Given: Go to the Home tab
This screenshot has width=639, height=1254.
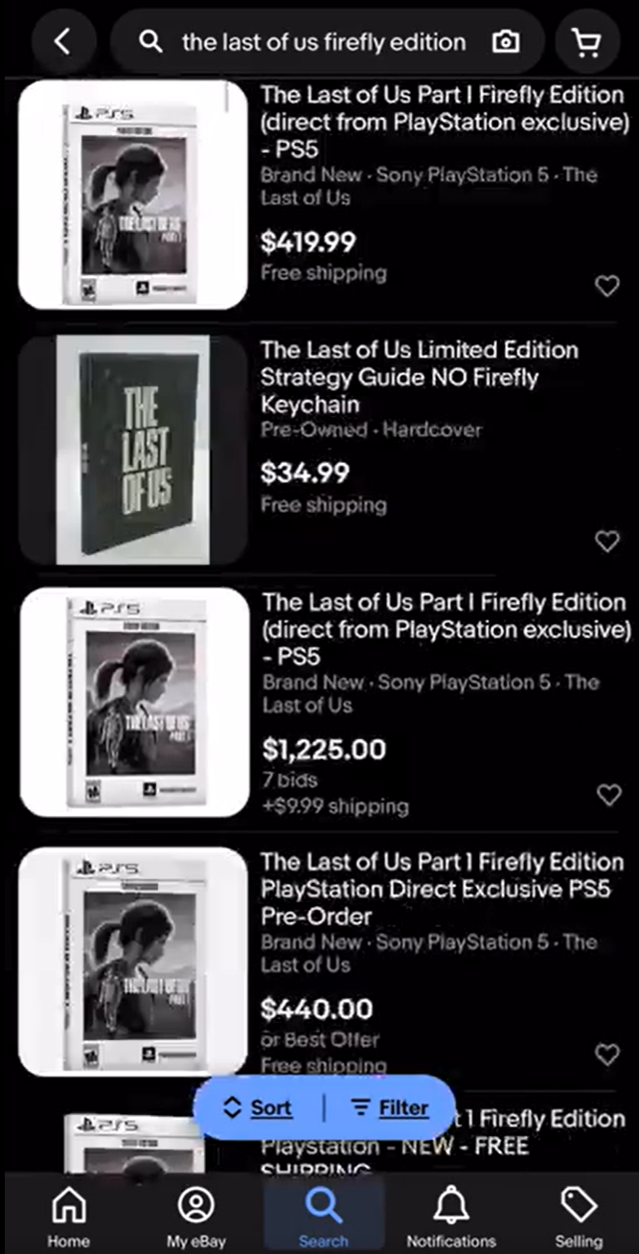Looking at the screenshot, I should [x=68, y=1216].
